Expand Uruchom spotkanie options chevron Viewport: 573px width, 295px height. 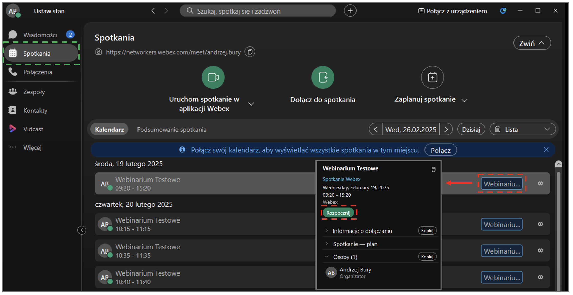click(x=251, y=104)
